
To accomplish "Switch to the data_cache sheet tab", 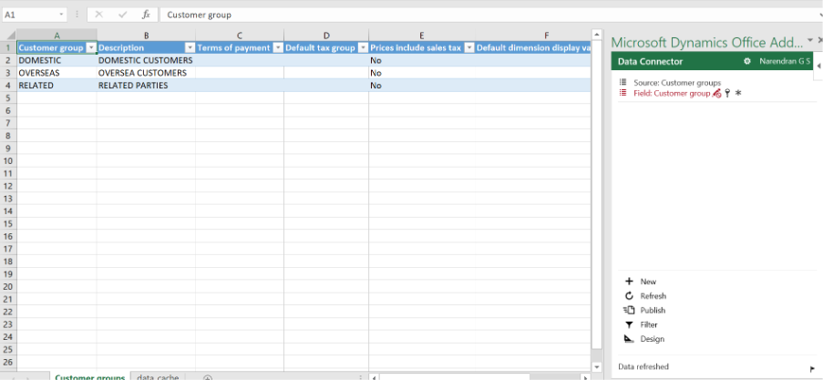I will 158,376.
